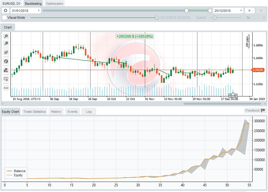Click scroll left arrow below chart
Viewport: 268px width, 192px height.
coord(2,104)
